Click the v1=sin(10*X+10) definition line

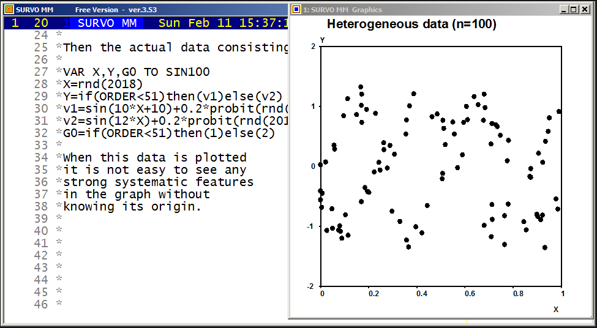[x=171, y=108]
